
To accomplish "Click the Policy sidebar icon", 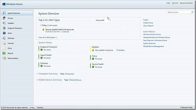I will click(x=4, y=48).
